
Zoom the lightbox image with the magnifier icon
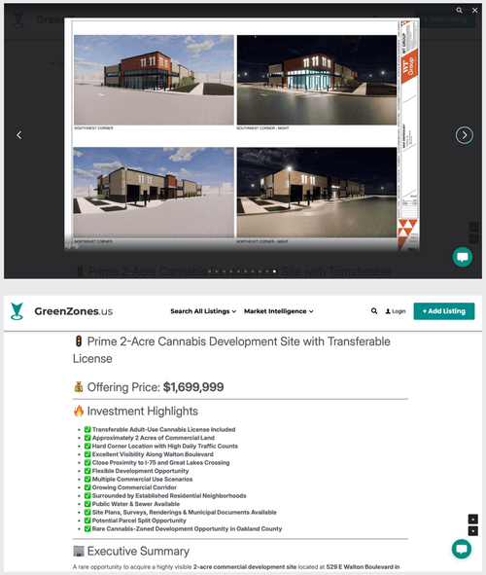459,11
